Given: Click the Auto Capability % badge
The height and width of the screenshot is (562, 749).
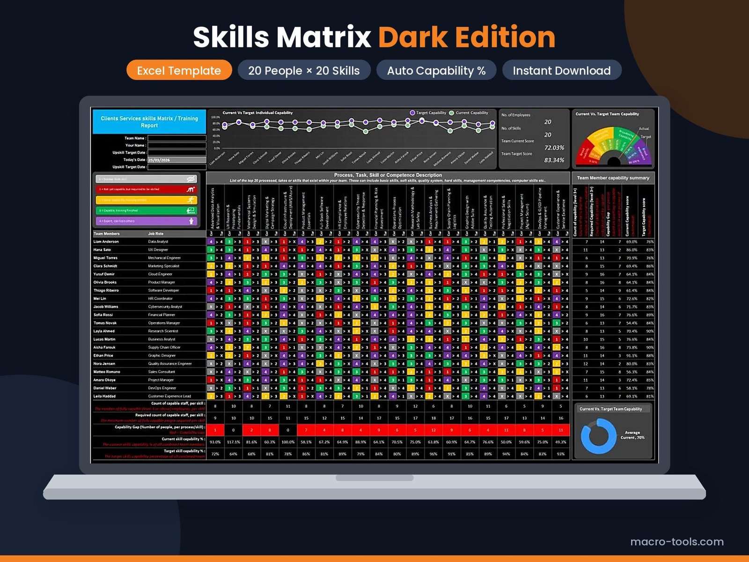Looking at the screenshot, I should (436, 70).
